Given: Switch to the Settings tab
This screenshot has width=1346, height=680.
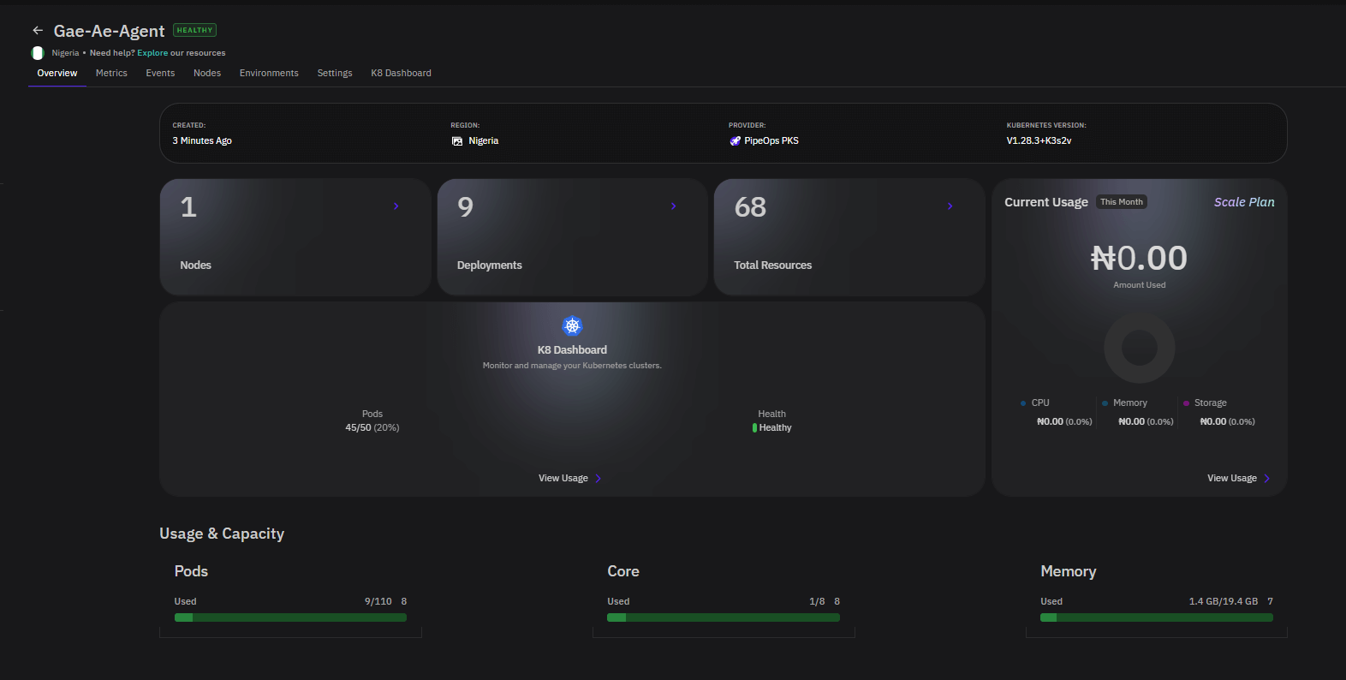Looking at the screenshot, I should pyautogui.click(x=335, y=74).
